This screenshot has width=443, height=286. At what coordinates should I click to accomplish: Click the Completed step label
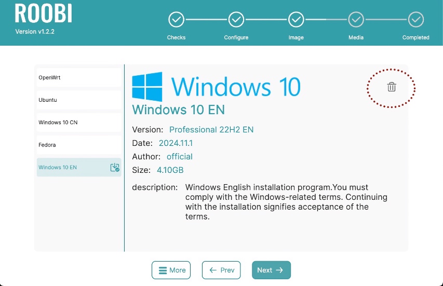[x=416, y=37]
